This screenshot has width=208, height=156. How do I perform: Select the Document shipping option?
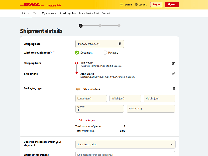(x=77, y=53)
